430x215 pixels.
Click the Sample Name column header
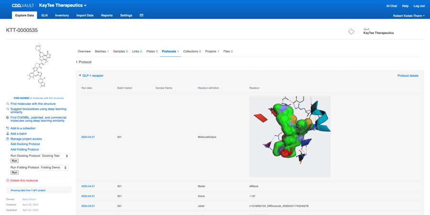tap(164, 88)
